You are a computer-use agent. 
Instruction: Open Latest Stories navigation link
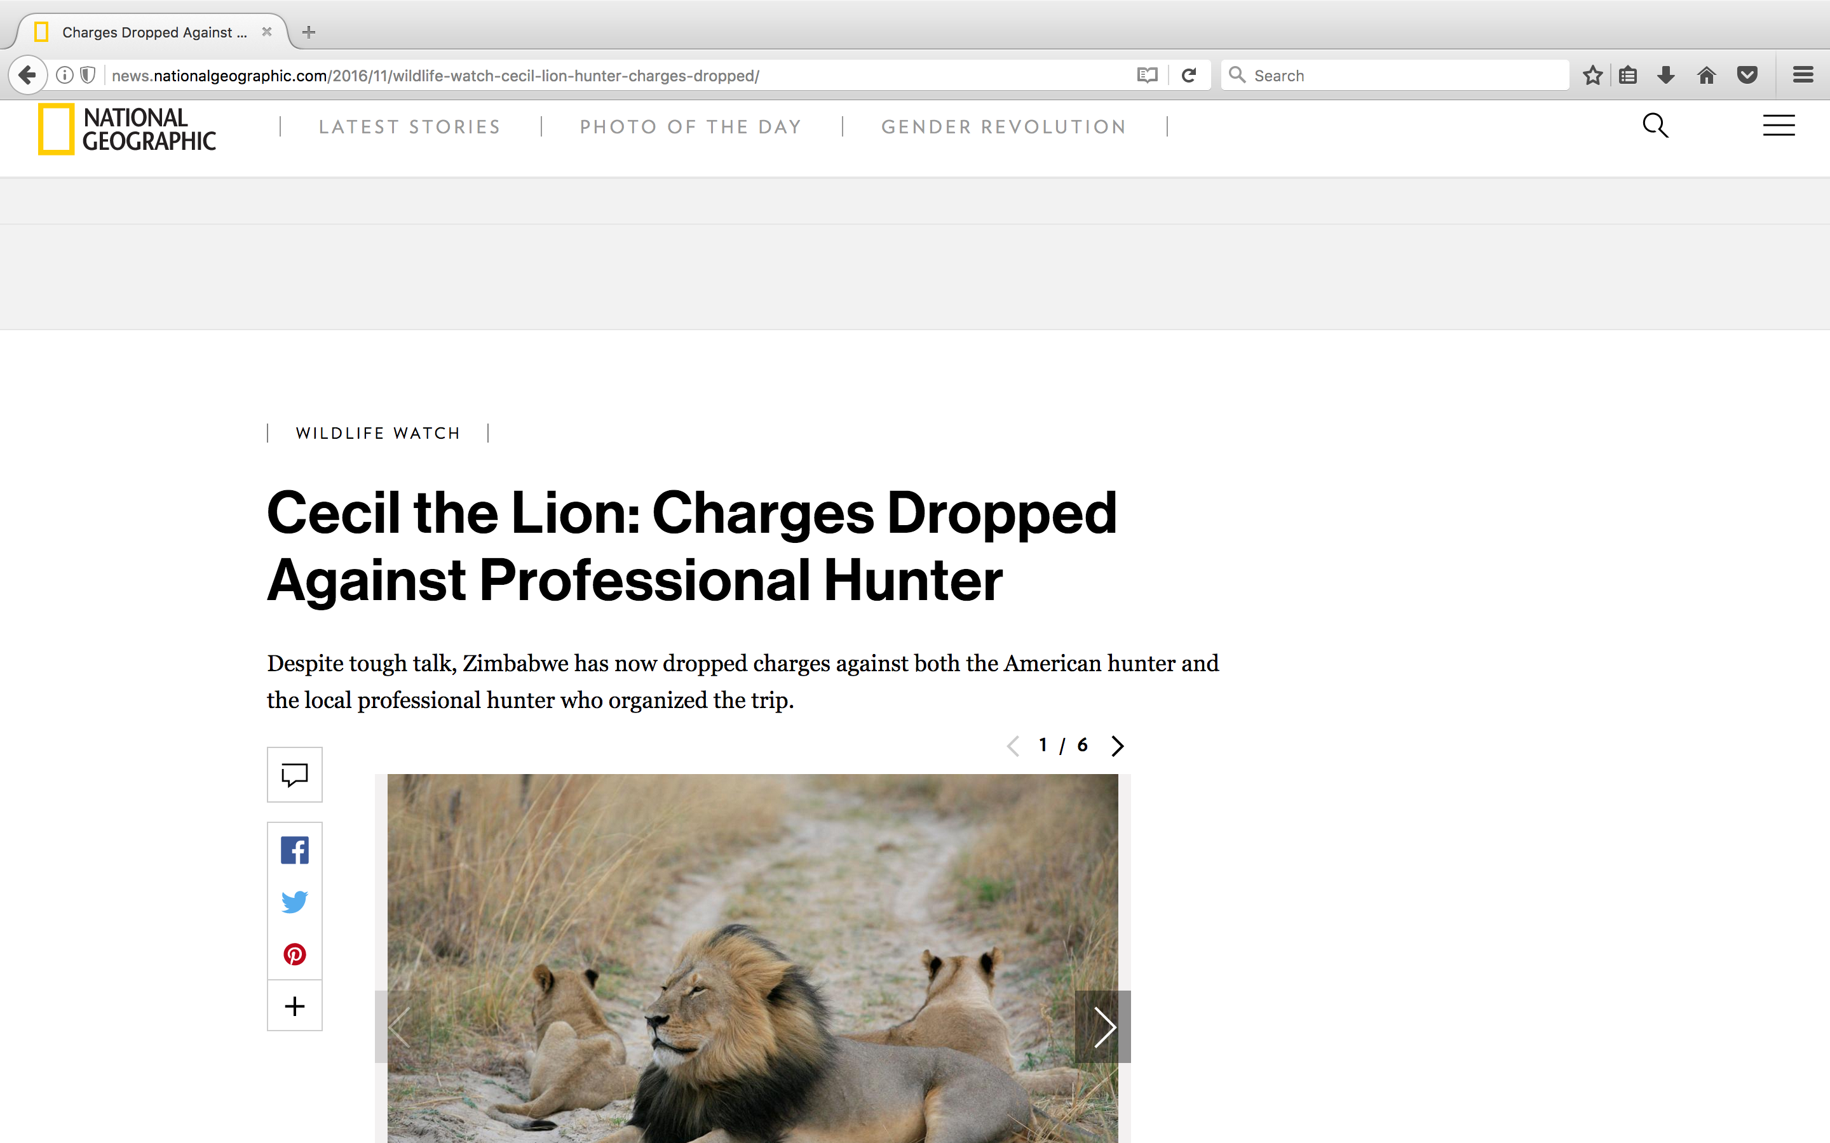click(x=410, y=127)
